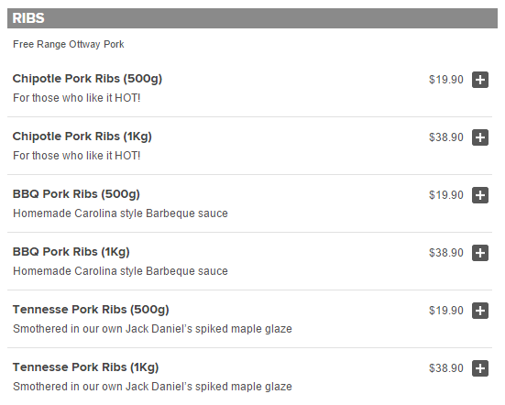Click the $19.90 price for Chipotle 500g ribs
Image resolution: width=505 pixels, height=405 pixels.
coord(446,80)
